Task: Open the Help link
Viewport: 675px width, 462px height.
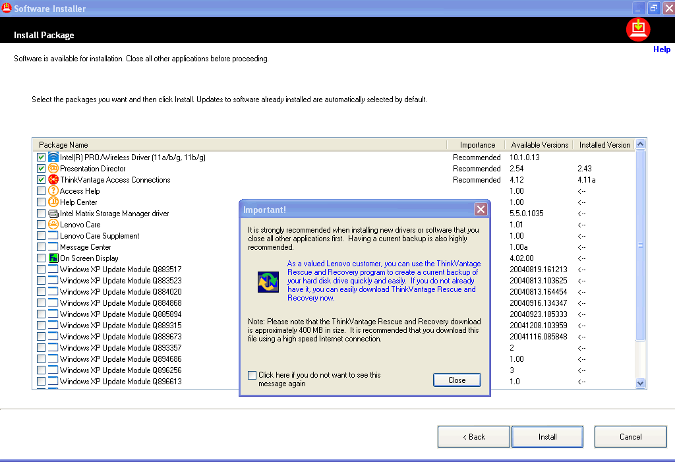Action: [662, 49]
